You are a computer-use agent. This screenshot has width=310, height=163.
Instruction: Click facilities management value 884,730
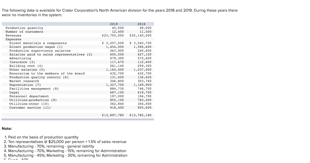click(x=117, y=89)
